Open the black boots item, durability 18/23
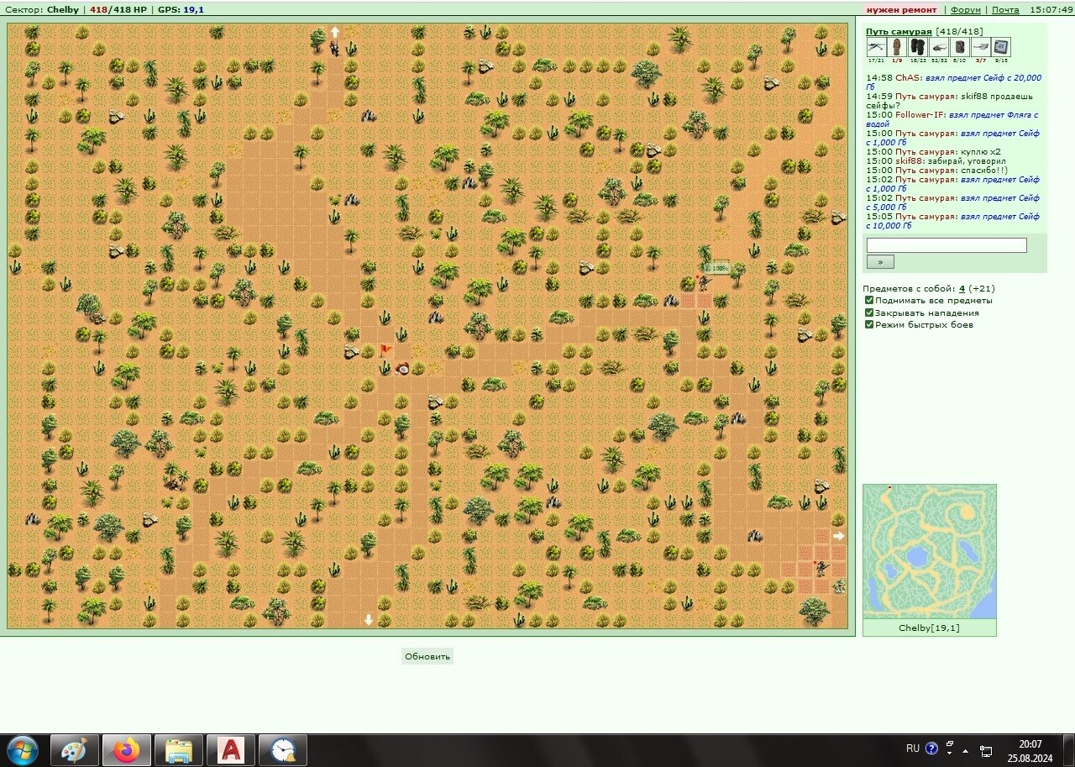Screen dimensions: 1075x767 pyautogui.click(x=918, y=47)
